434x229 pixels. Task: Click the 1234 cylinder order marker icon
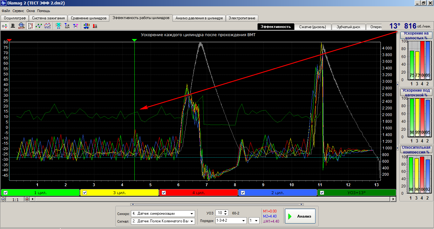[67, 26]
